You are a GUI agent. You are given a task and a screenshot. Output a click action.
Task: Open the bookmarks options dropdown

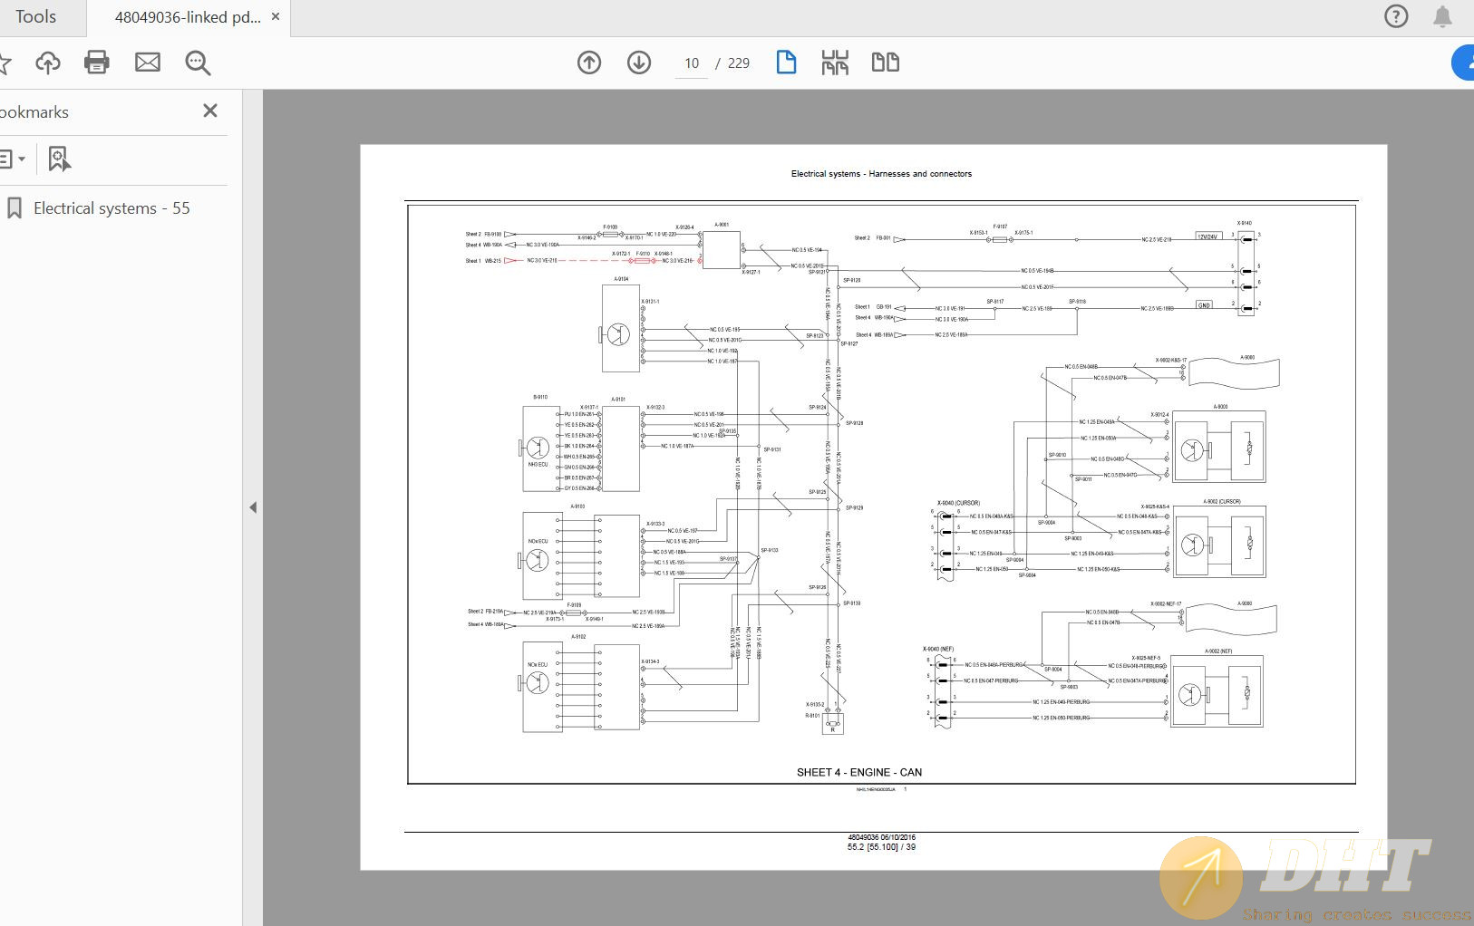[12, 159]
